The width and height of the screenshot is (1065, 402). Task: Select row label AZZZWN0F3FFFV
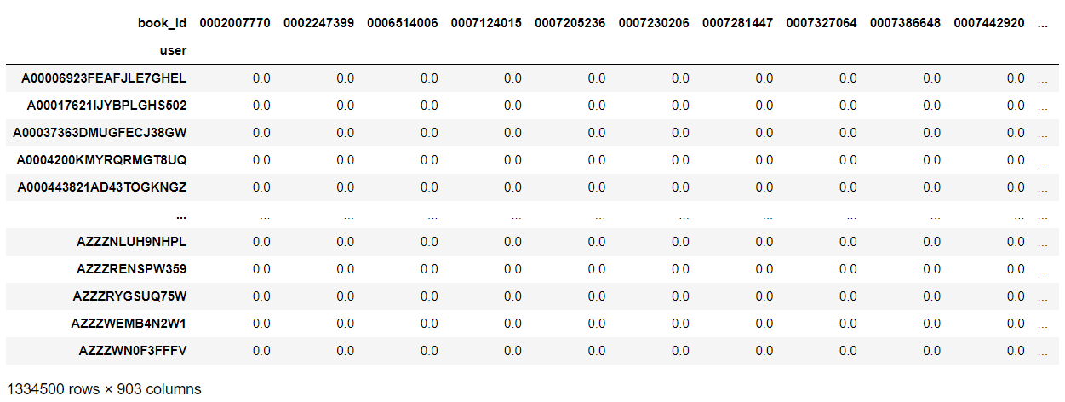click(132, 351)
